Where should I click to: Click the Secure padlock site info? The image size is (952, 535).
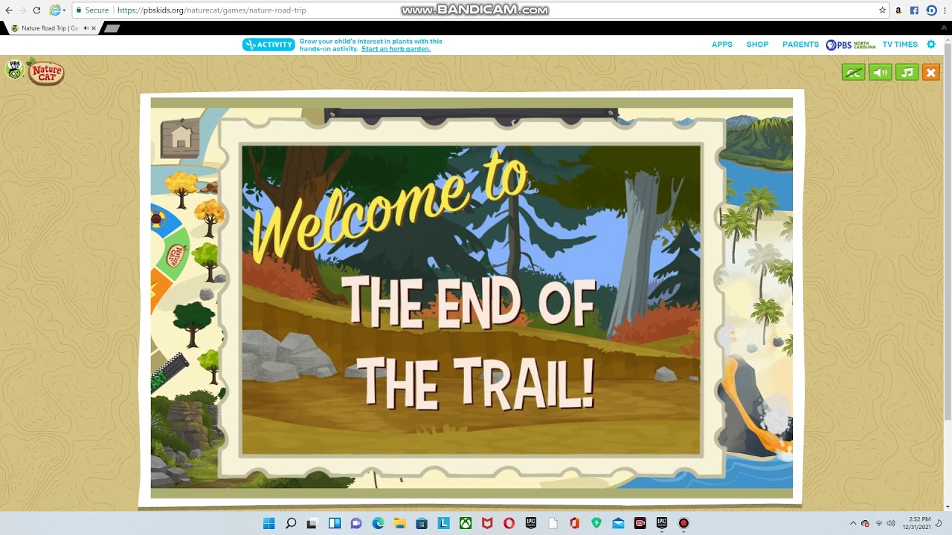click(x=92, y=10)
